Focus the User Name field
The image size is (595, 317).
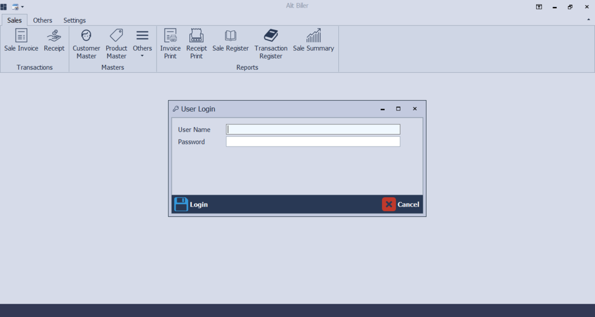[313, 129]
